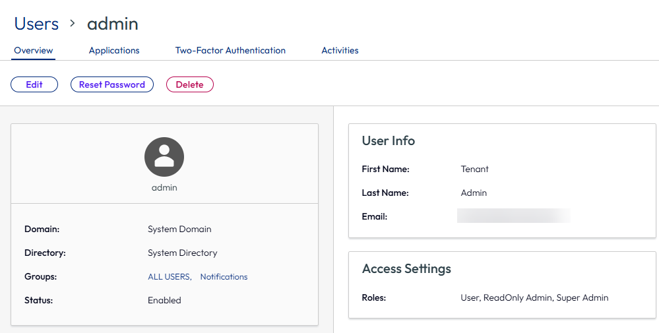This screenshot has height=333, width=659.
Task: Click the 'System Directory' value
Action: point(183,253)
